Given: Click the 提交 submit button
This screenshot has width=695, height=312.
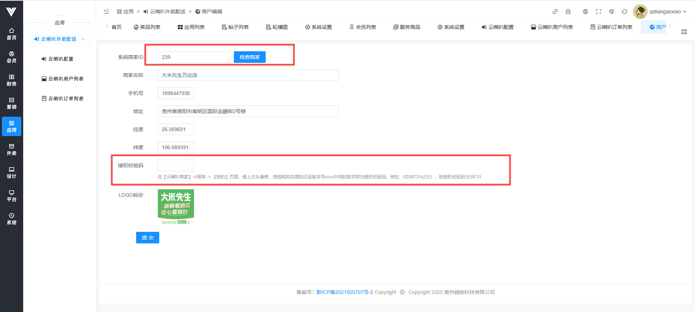Looking at the screenshot, I should (x=147, y=238).
